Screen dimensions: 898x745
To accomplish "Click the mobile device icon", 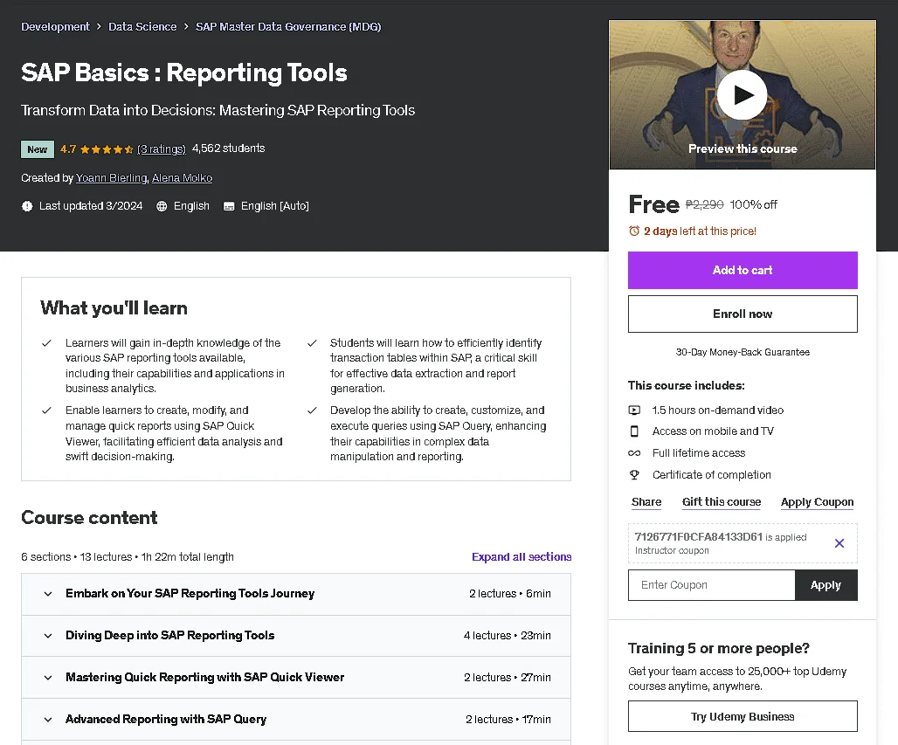I will point(634,431).
